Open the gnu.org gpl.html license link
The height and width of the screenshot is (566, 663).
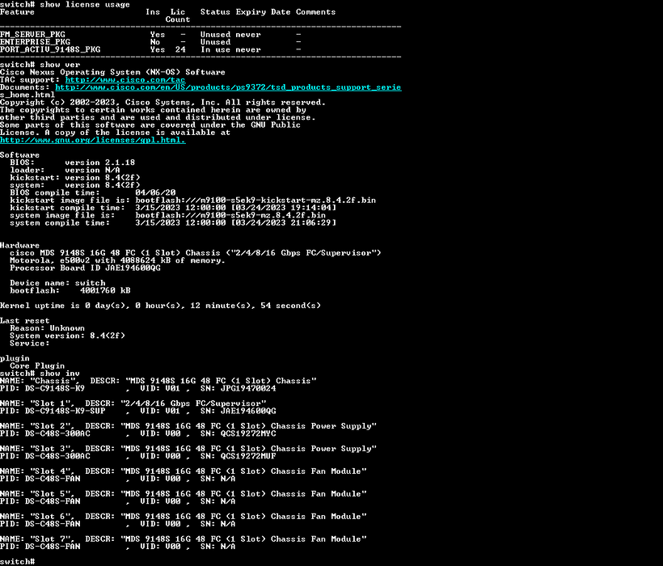pyautogui.click(x=93, y=140)
